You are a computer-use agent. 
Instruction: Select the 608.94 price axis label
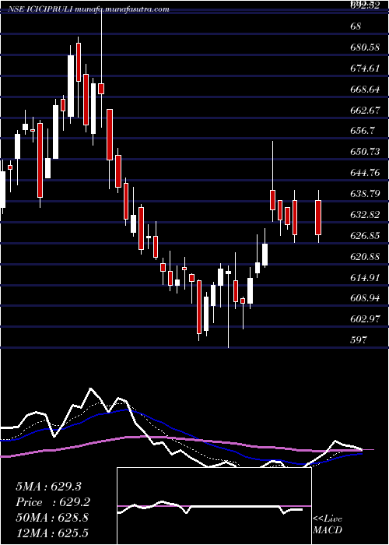(365, 298)
